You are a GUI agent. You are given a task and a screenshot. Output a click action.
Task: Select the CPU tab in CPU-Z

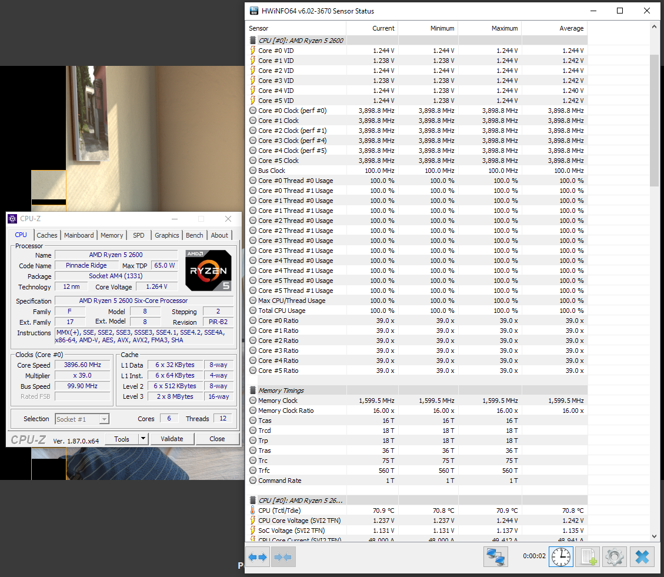coord(21,235)
